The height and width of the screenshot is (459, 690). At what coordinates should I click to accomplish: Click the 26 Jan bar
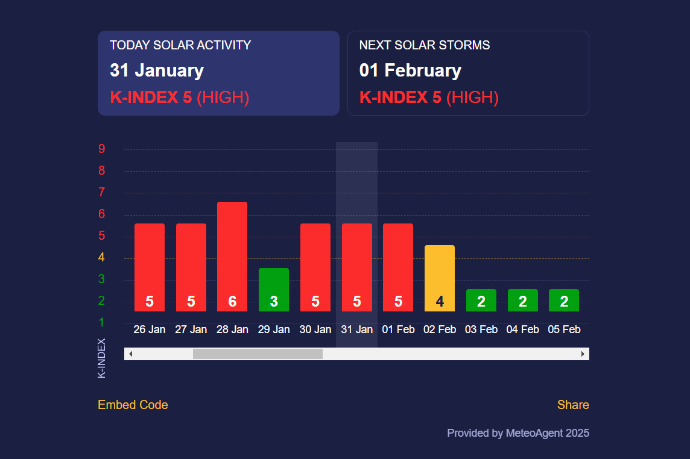(150, 267)
